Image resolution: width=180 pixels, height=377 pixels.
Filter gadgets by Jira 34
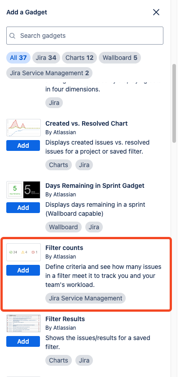tap(46, 58)
